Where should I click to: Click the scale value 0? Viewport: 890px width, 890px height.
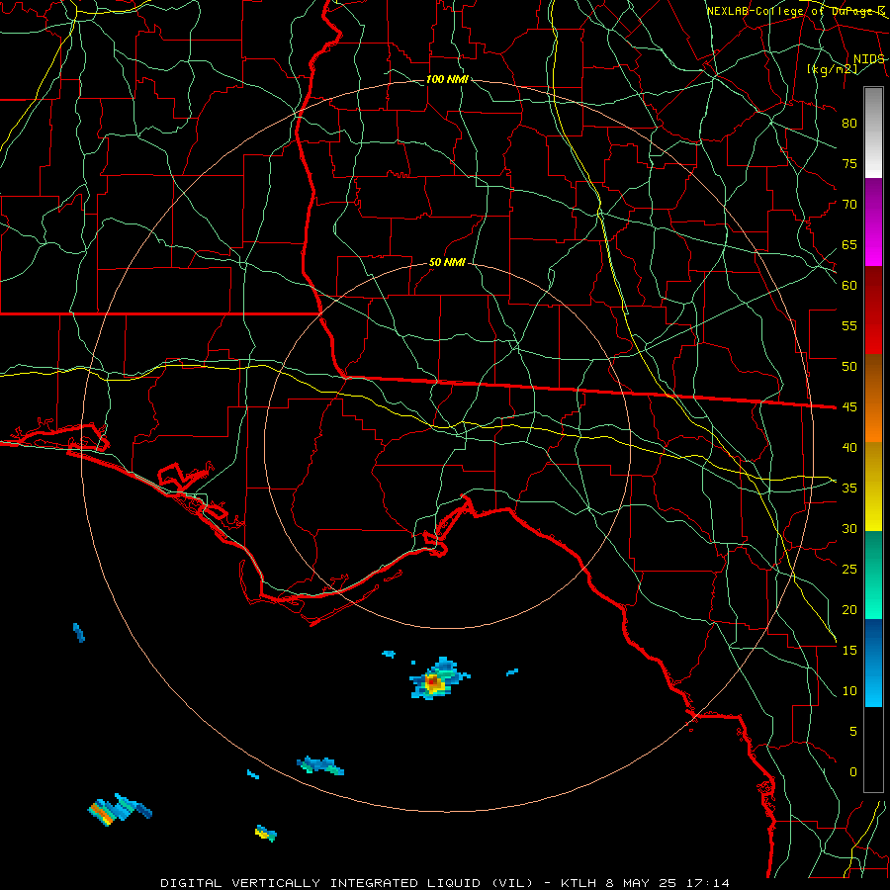click(853, 772)
